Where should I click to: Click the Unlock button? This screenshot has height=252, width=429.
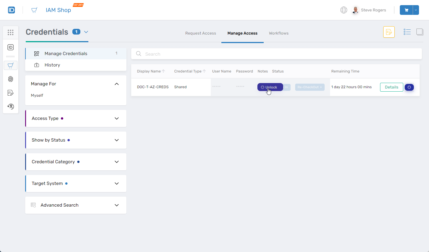tap(270, 87)
